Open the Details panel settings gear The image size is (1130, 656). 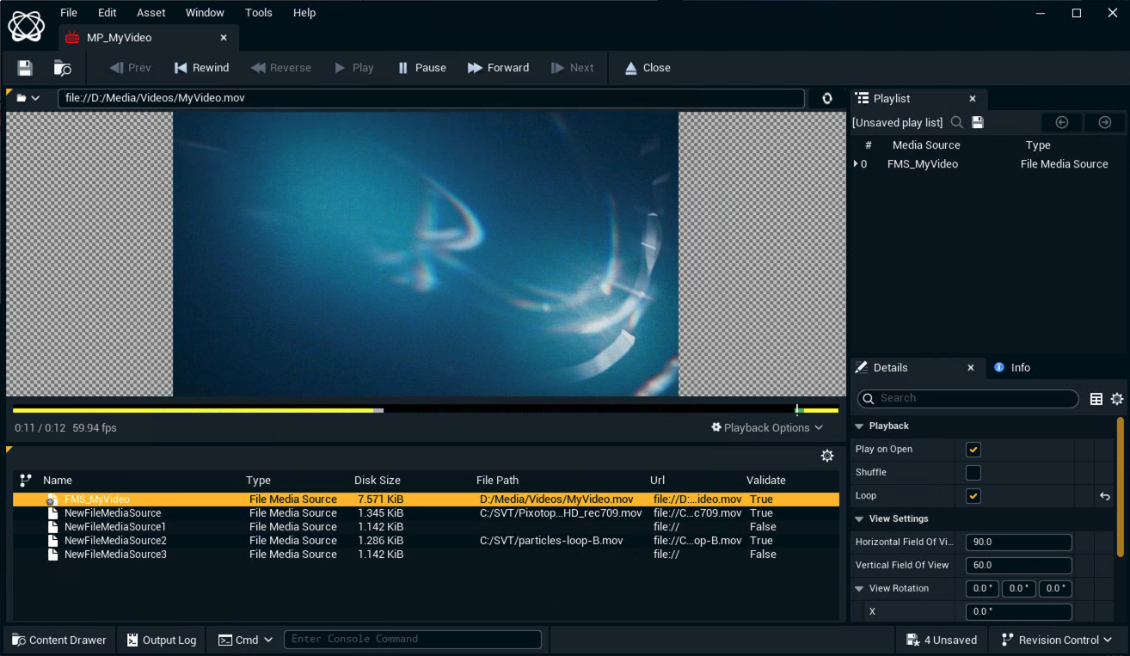[x=1117, y=399]
